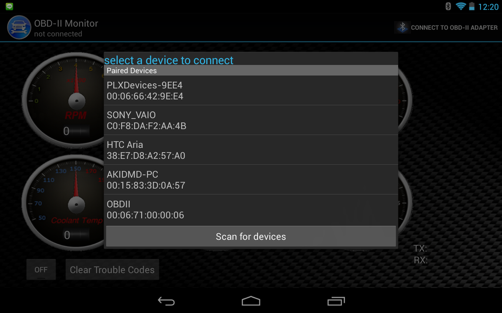Viewport: 502px width, 313px height.
Task: Tap the battery indicator in status bar
Action: coord(472,6)
